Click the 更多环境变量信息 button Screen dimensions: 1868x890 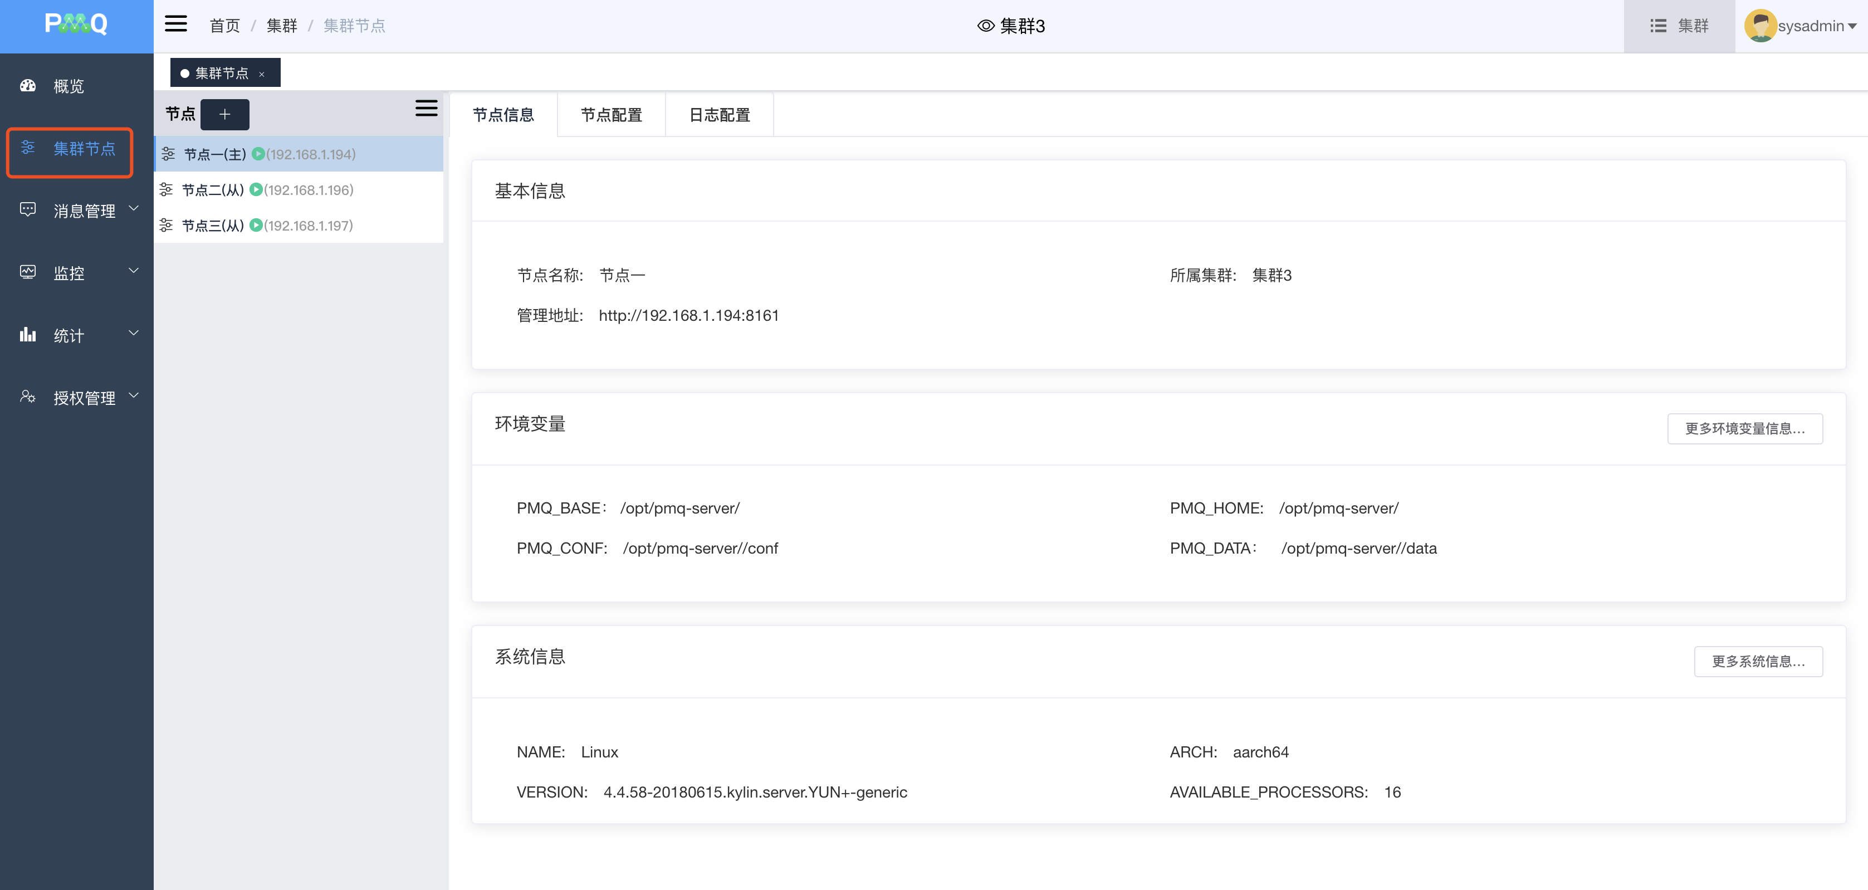click(x=1744, y=429)
